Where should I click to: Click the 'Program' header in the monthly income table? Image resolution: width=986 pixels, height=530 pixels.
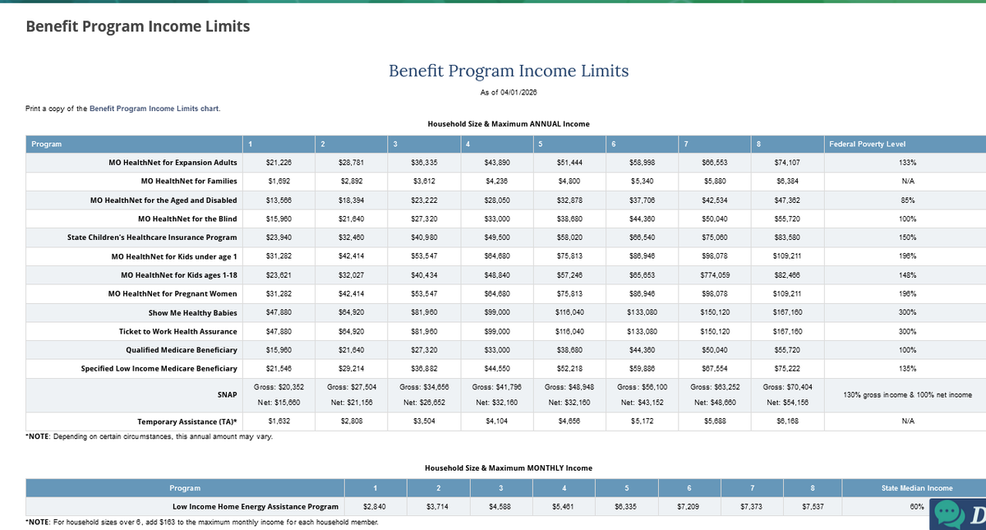point(184,489)
